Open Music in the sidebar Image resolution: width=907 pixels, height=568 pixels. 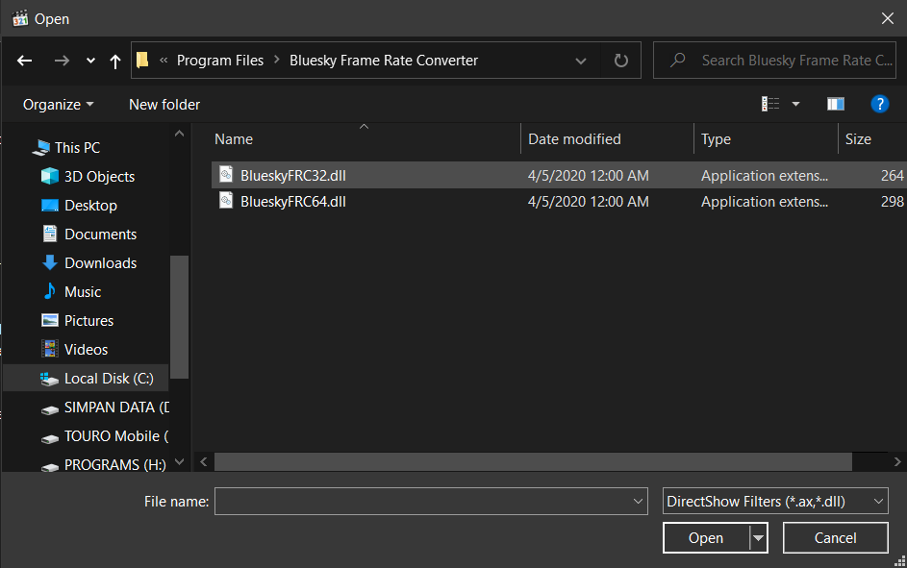(x=83, y=292)
